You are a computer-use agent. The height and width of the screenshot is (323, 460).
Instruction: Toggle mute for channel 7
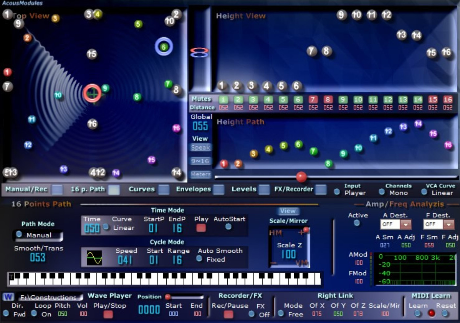pyautogui.click(x=313, y=100)
